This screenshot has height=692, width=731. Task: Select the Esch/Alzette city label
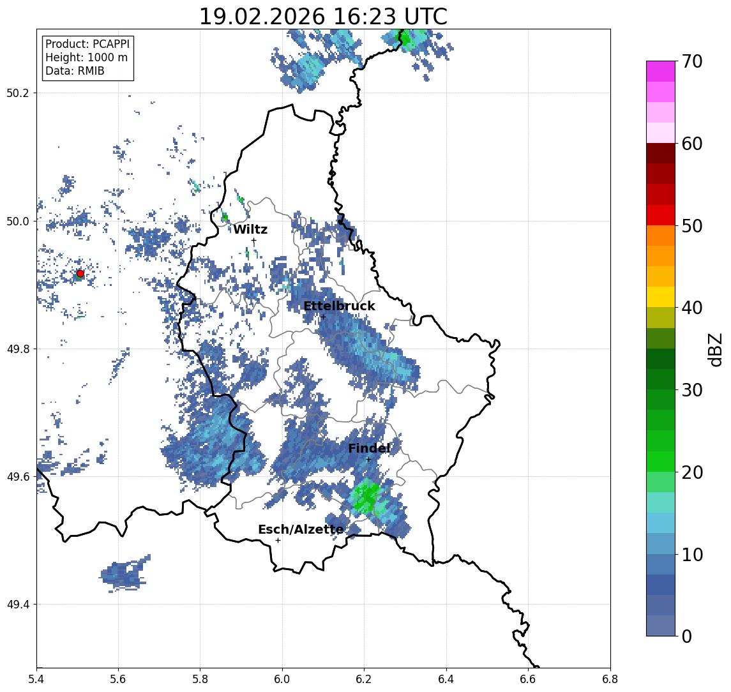(x=301, y=529)
